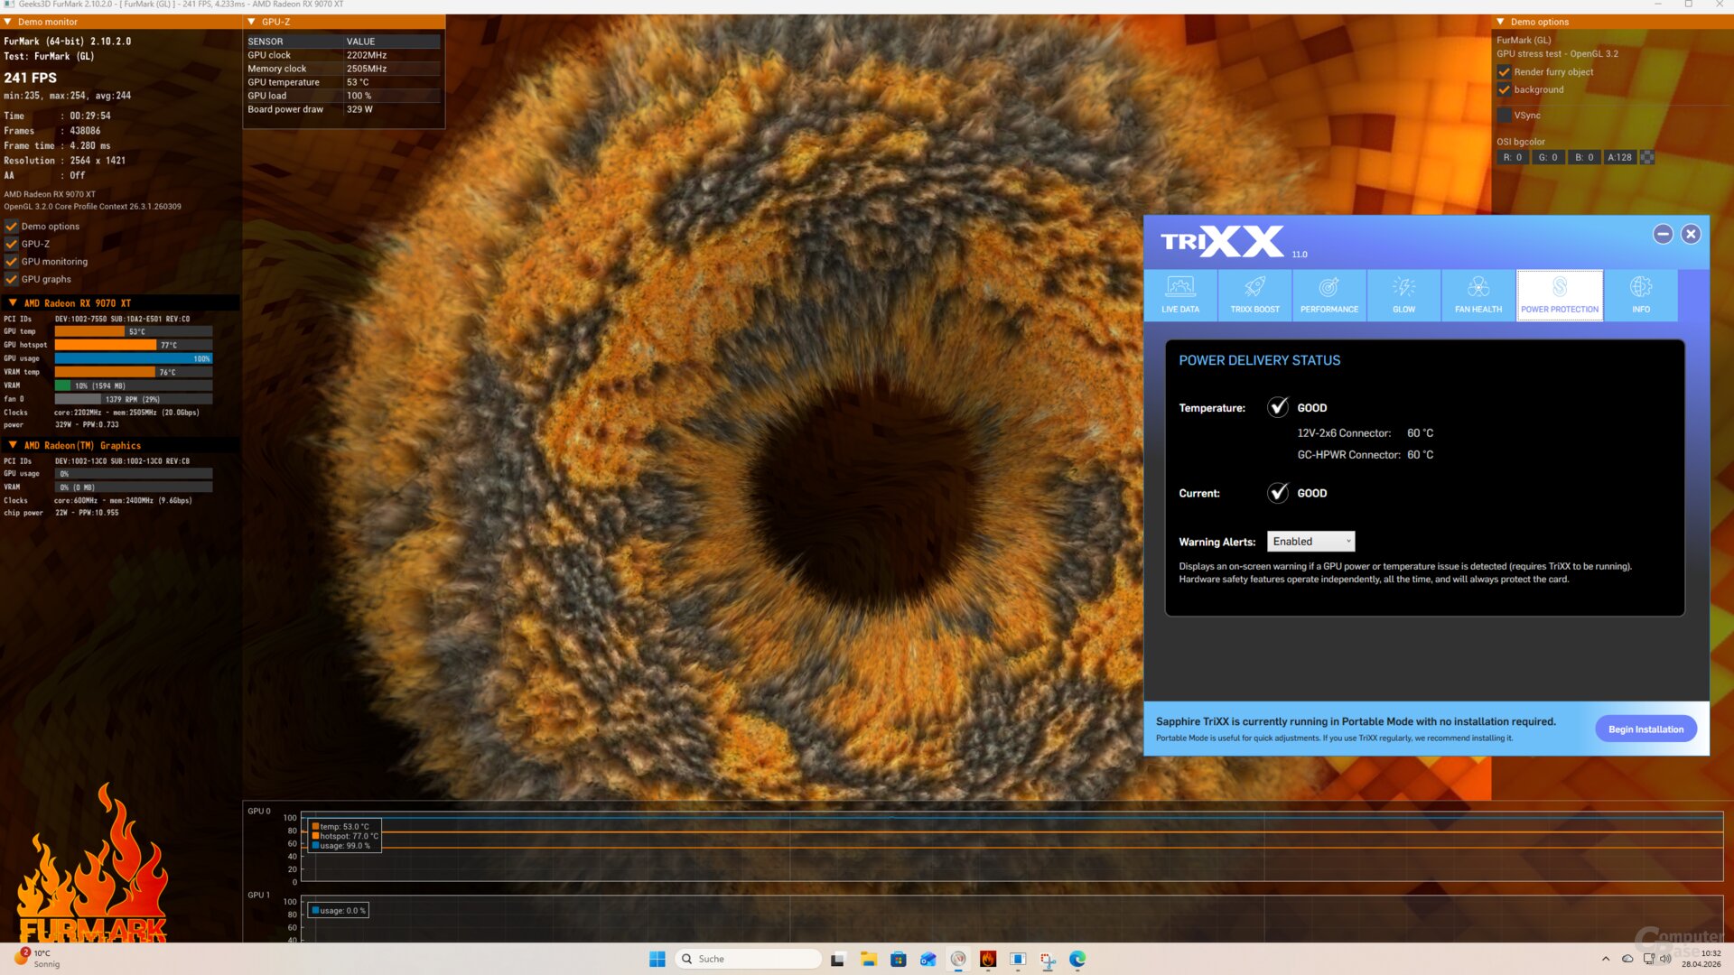Collapse the GPU-Z panel header
This screenshot has width=1734, height=975.
pyautogui.click(x=252, y=22)
